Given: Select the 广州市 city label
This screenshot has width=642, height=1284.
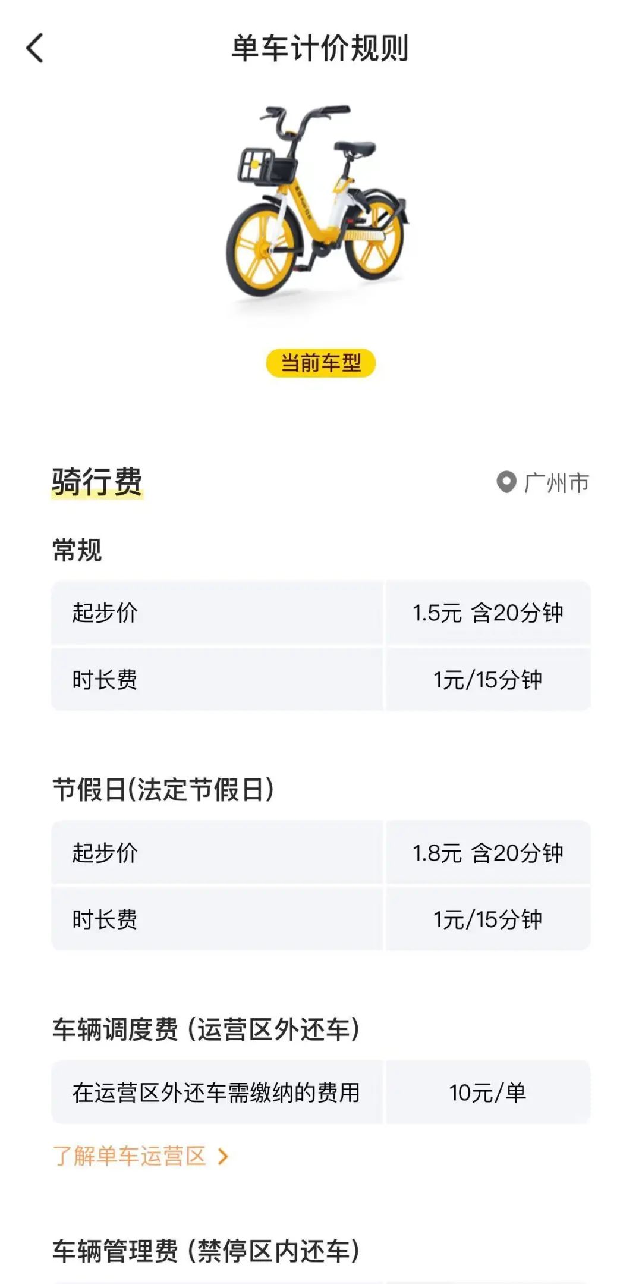Looking at the screenshot, I should coord(556,483).
